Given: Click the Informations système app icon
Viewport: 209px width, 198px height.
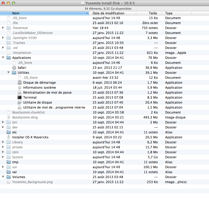Looking at the screenshot, I should (20, 88).
